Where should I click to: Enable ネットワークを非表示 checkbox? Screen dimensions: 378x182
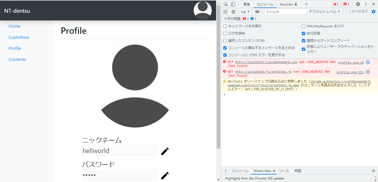click(225, 26)
